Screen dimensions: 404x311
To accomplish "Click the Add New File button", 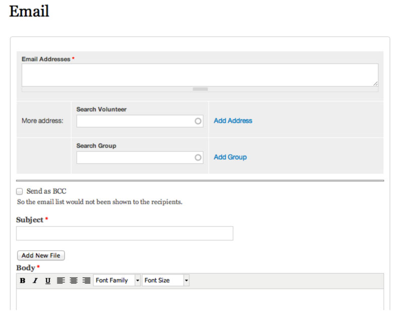I will point(41,255).
